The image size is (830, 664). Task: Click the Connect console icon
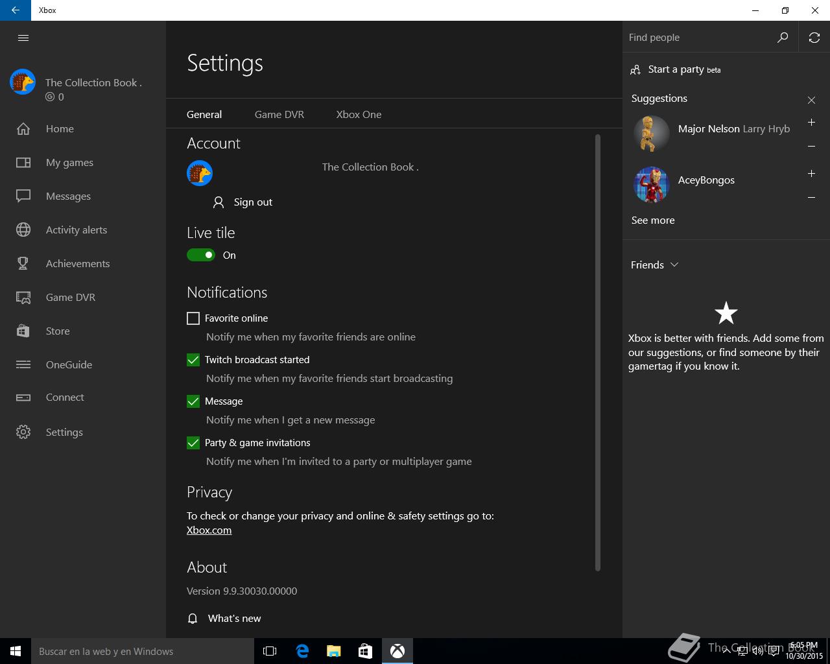point(23,397)
